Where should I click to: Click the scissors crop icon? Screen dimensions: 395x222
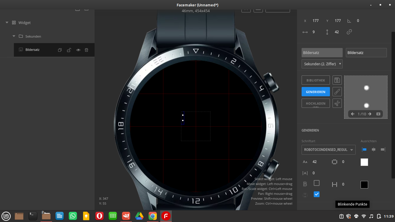tap(337, 103)
